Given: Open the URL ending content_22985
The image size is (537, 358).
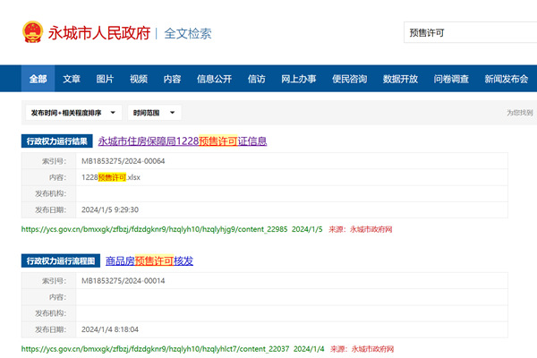Looking at the screenshot, I should (154, 229).
